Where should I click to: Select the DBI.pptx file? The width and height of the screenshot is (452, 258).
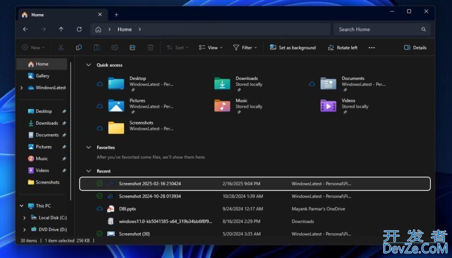[255, 209]
